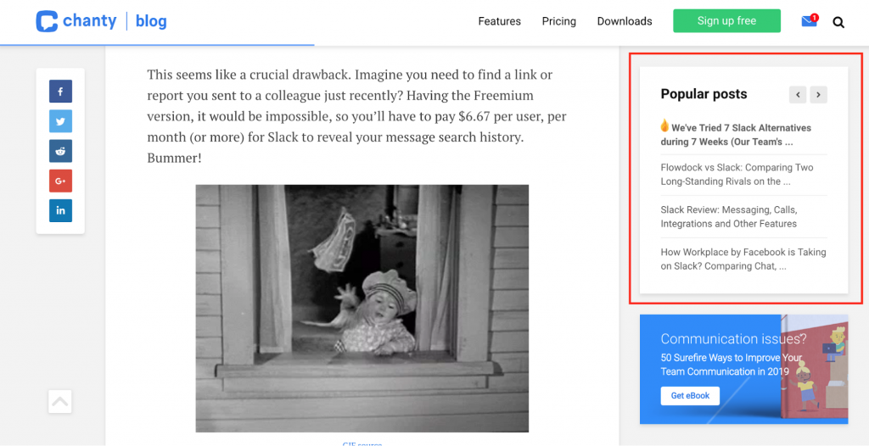Share article on Facebook
Viewport: 869px width, 446px height.
[60, 92]
